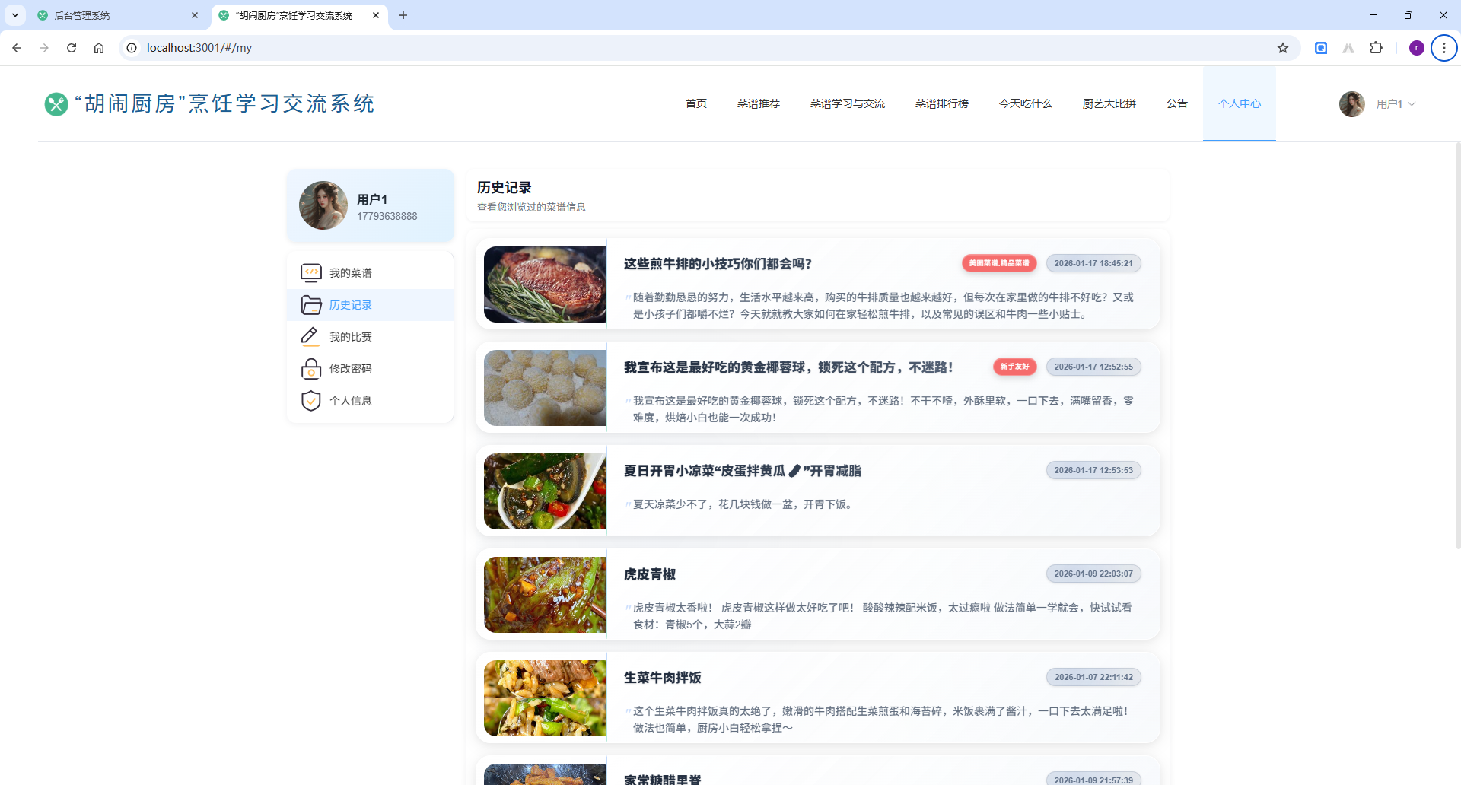Screen dimensions: 1461x785
Task: Click the red tag on the steak recipe
Action: click(999, 263)
